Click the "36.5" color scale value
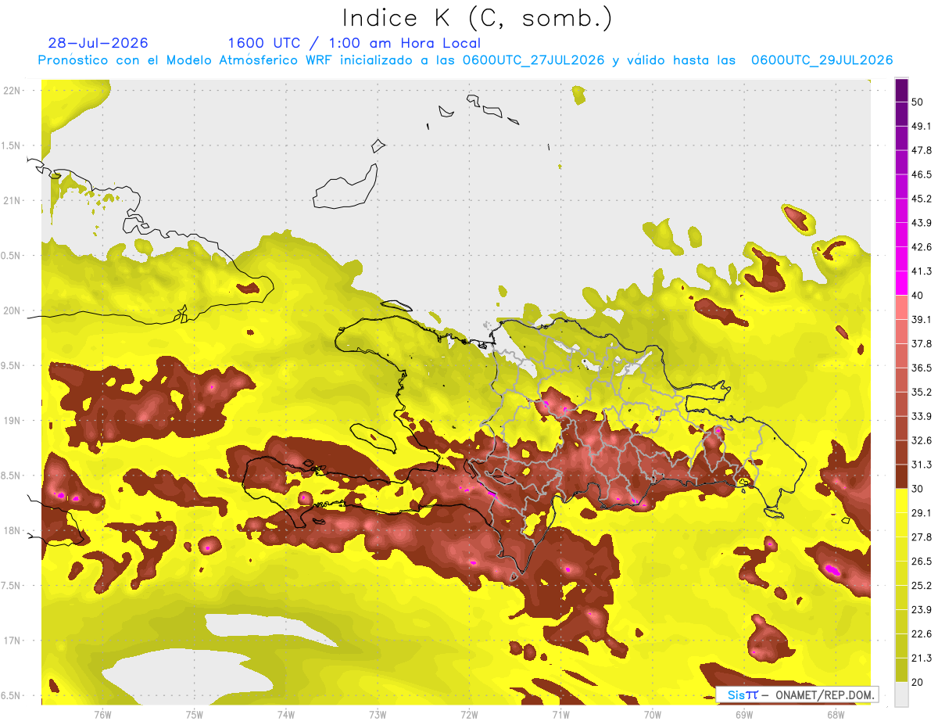Viewport: 938px width, 725px height. click(x=922, y=368)
